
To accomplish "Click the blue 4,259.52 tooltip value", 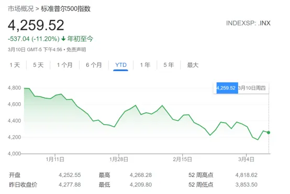I will point(227,88).
